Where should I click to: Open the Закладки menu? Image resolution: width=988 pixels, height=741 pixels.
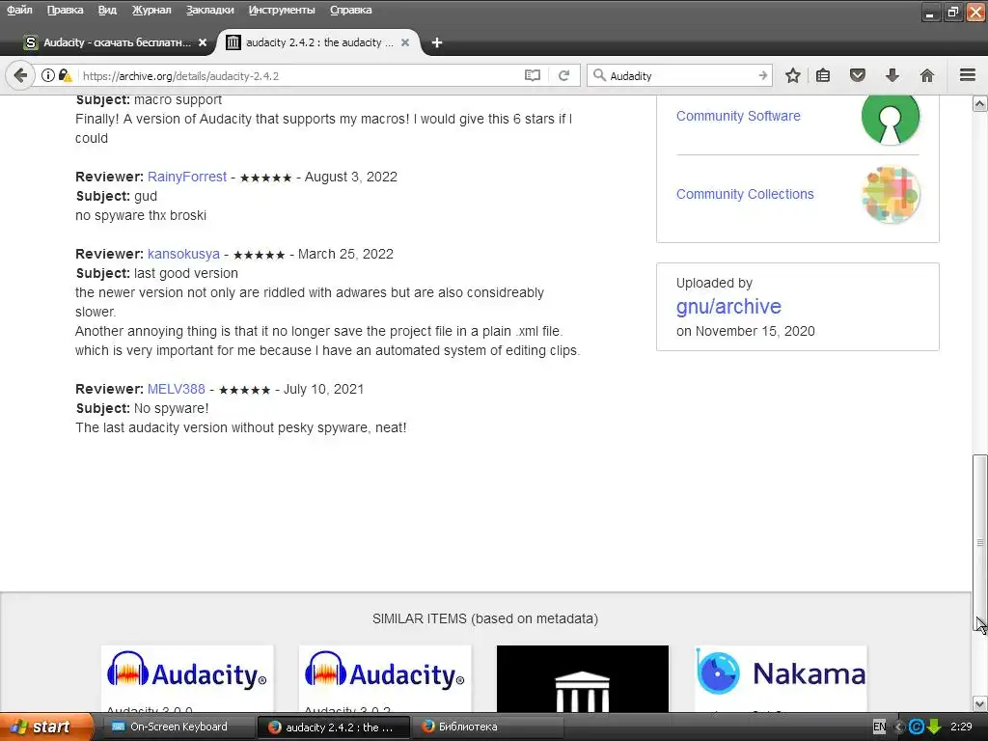pos(209,10)
